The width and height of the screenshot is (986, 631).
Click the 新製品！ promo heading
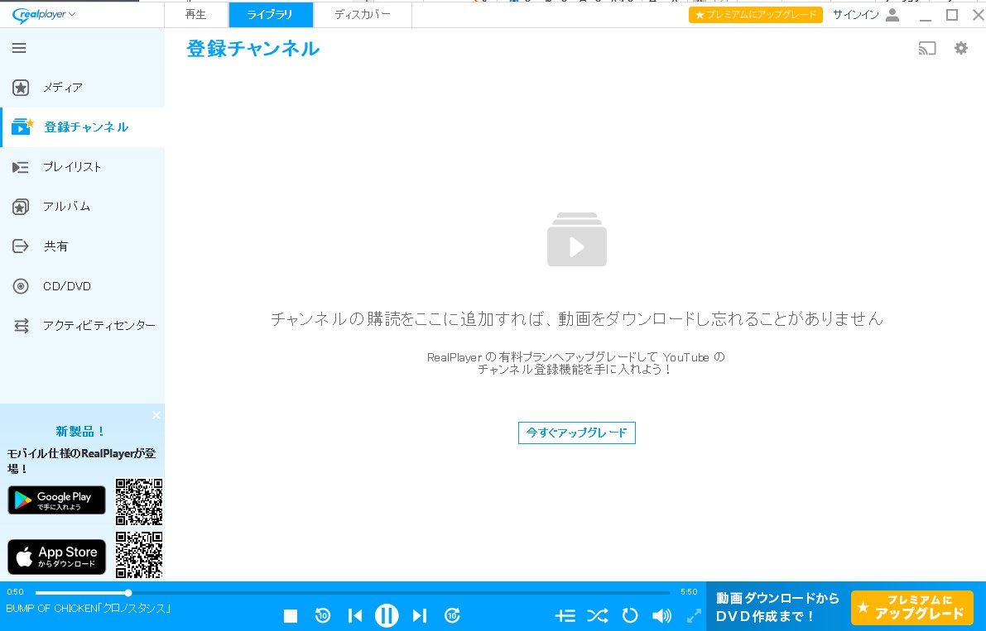coord(80,432)
